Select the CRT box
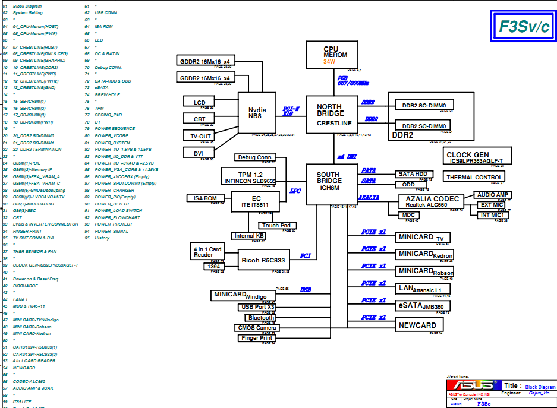 click(199, 119)
